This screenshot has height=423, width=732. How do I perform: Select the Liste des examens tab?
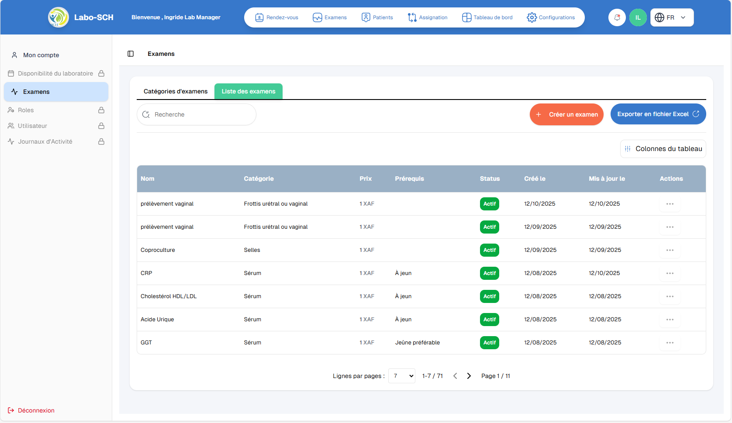tap(248, 91)
